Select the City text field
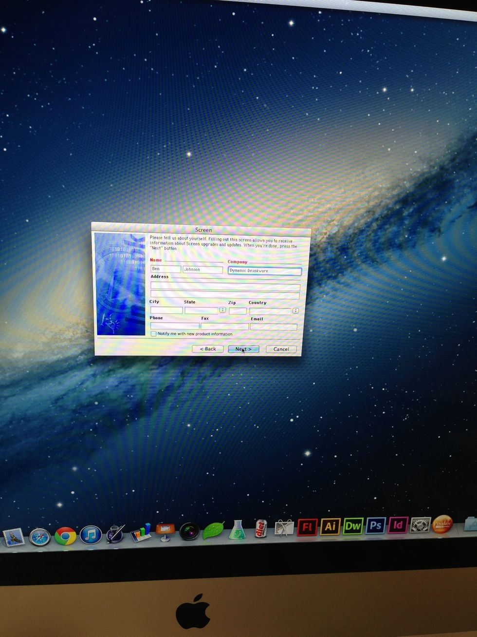This screenshot has height=637, width=477. coord(166,310)
